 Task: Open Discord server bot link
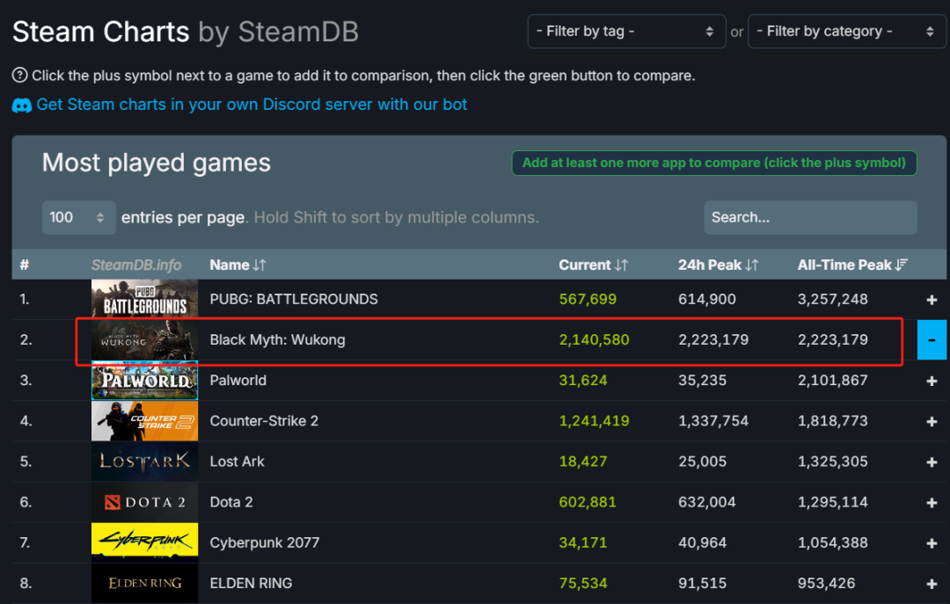[252, 105]
